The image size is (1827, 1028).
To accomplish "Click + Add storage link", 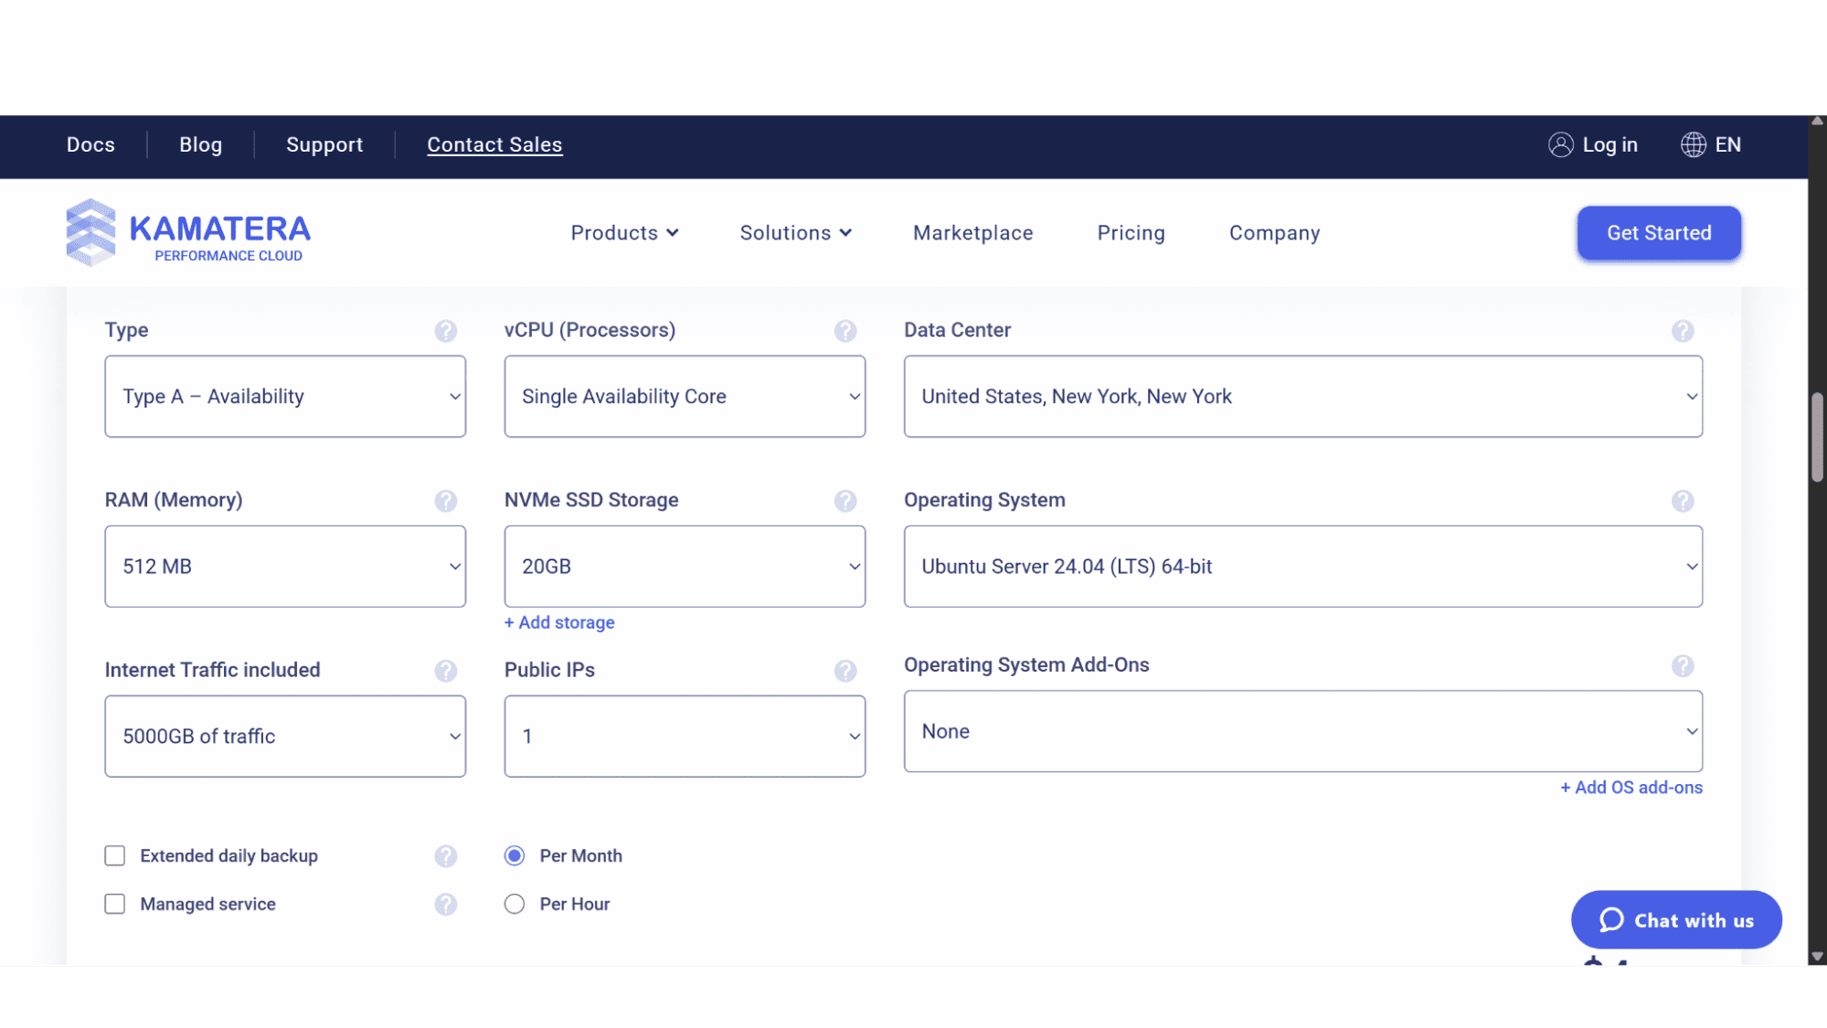I will click(558, 622).
